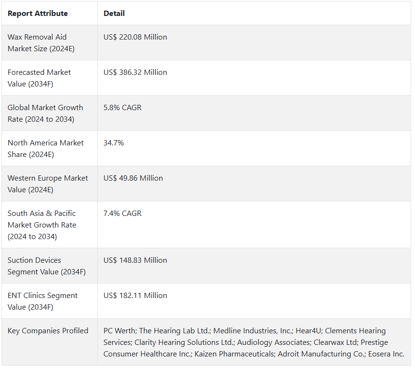Select the North America Market Share cell
The height and width of the screenshot is (370, 415).
pyautogui.click(x=45, y=149)
